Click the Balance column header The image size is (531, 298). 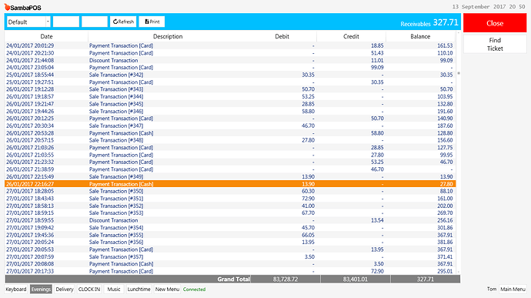[x=420, y=36]
